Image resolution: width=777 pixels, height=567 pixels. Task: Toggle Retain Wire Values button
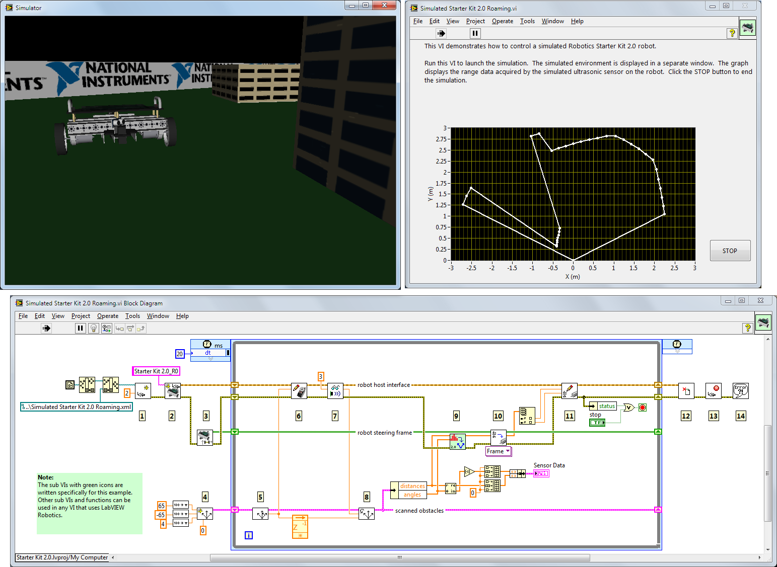[x=106, y=329]
